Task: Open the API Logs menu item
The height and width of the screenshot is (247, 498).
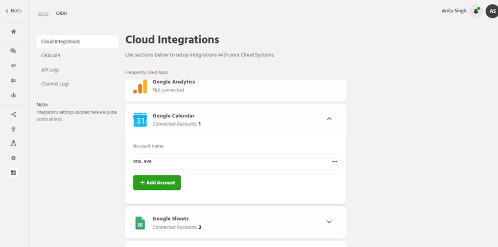Action: tap(50, 69)
